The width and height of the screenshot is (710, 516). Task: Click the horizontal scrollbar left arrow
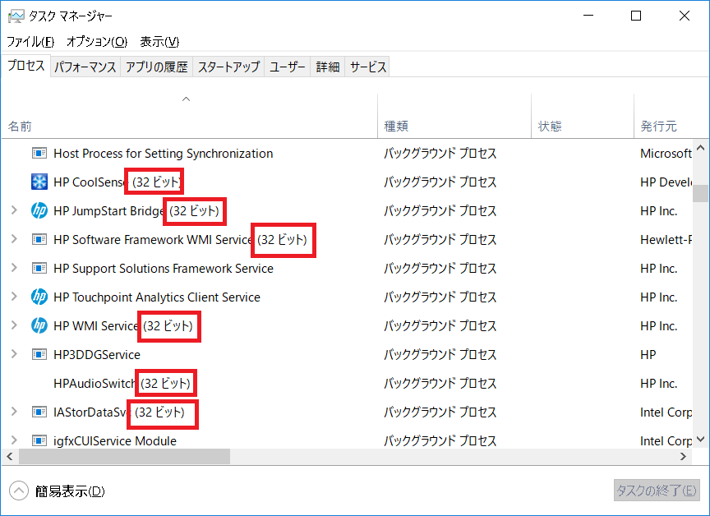click(x=10, y=456)
